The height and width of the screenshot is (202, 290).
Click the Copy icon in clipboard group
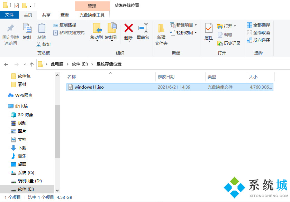pos(27,28)
